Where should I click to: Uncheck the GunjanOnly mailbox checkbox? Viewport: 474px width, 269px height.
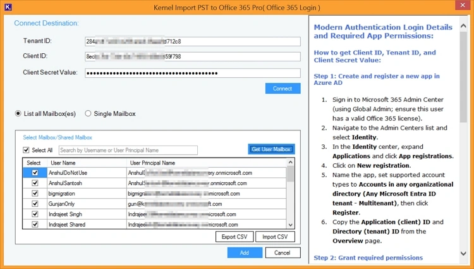click(35, 204)
